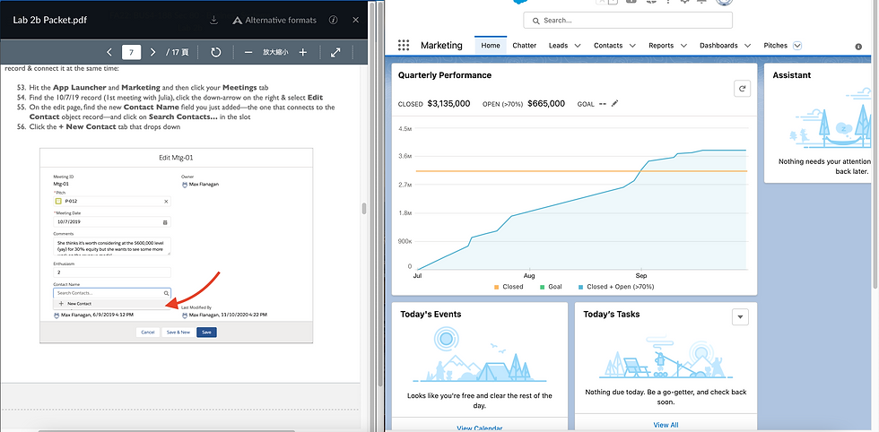Click View All under Today's Tasks

point(666,425)
